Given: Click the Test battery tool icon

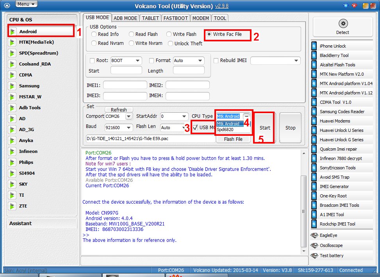Looking at the screenshot, I should pos(314,256).
